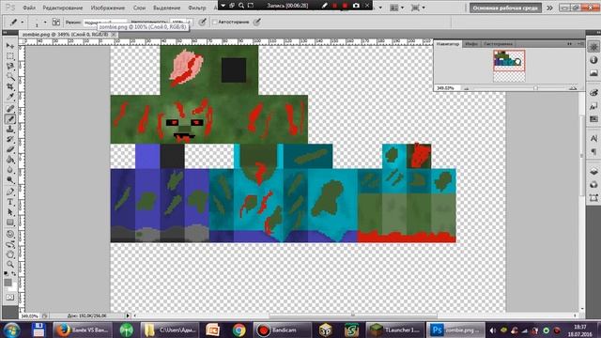Viewport: 601px width, 338px height.
Task: Open Bandicam from the taskbar
Action: pyautogui.click(x=282, y=330)
